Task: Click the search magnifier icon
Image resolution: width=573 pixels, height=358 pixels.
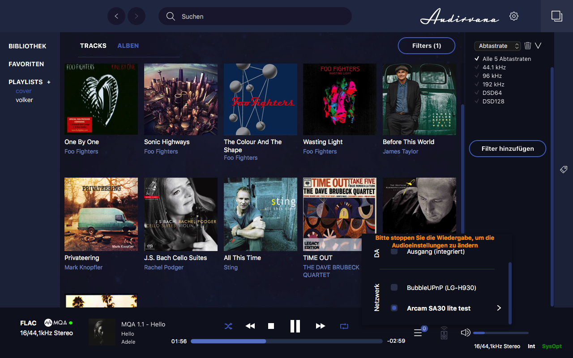Action: (x=171, y=16)
